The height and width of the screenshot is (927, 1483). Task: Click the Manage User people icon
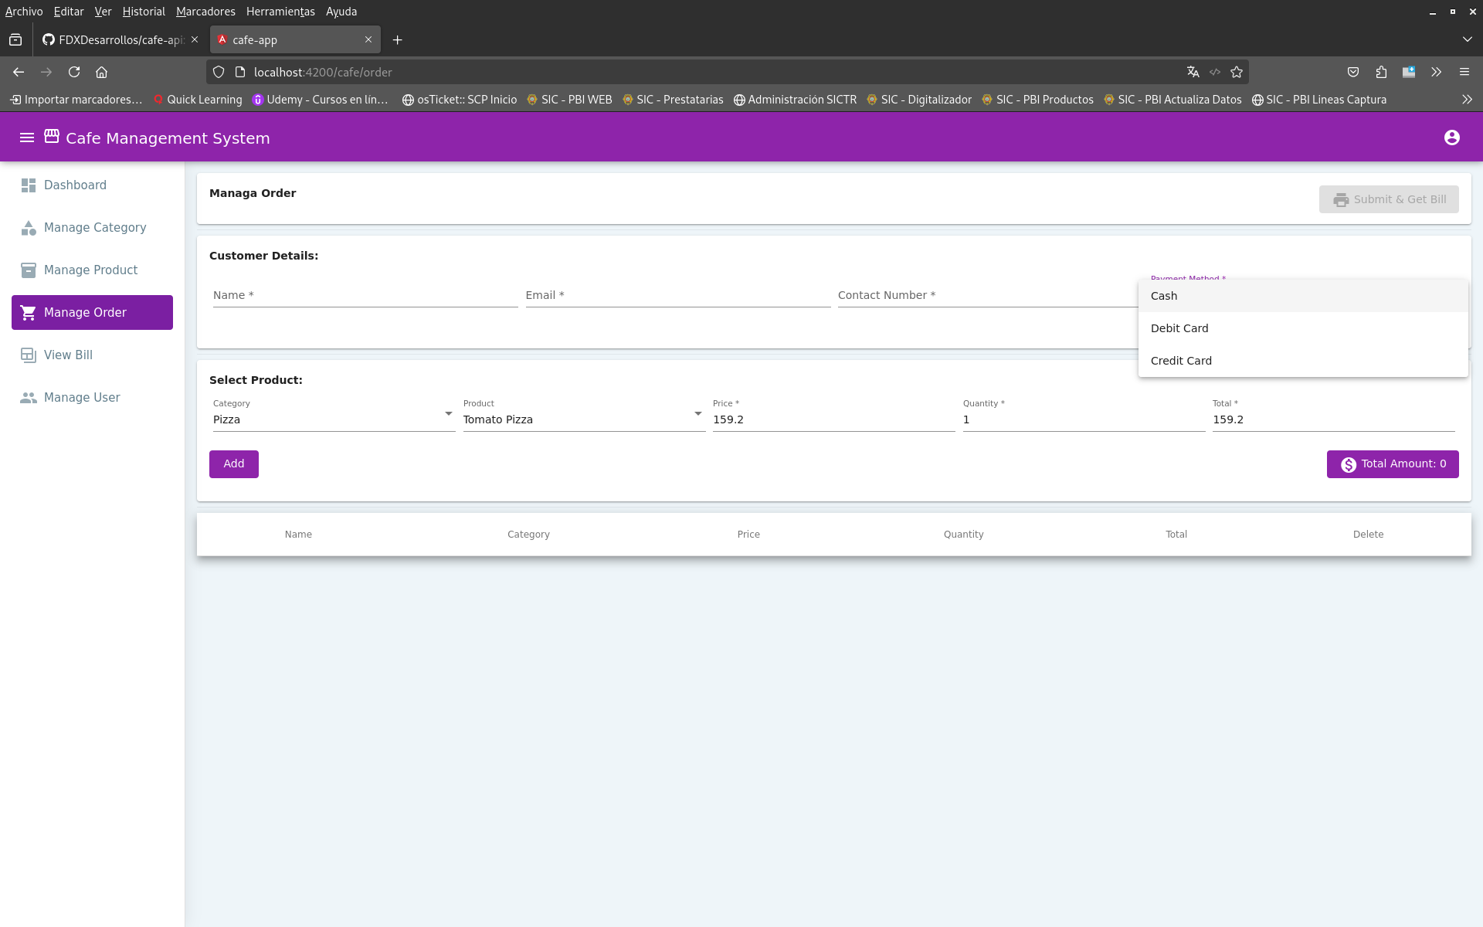29,398
